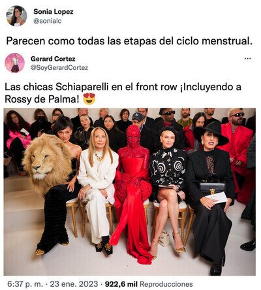Image resolution: width=261 pixels, height=290 pixels.
Task: Open the 922,6 mil Reproducciones count
Action: coord(149,284)
